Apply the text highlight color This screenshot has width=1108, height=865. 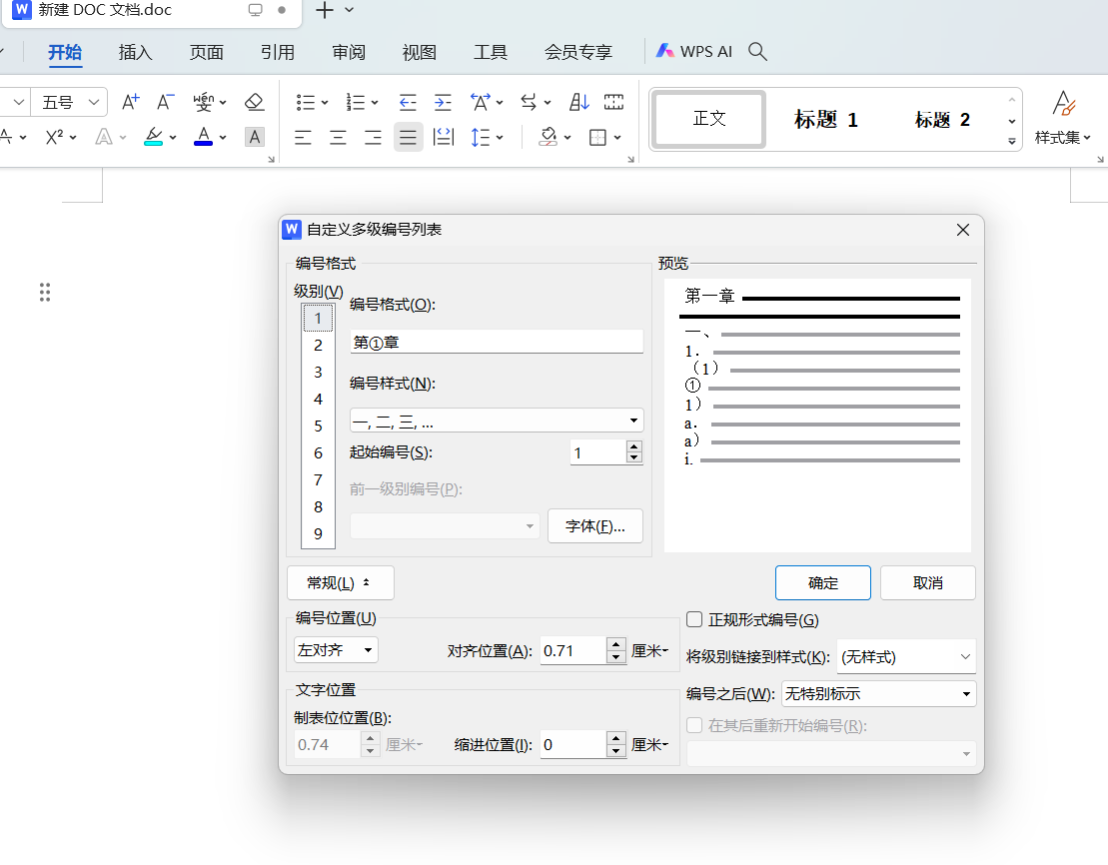[153, 137]
